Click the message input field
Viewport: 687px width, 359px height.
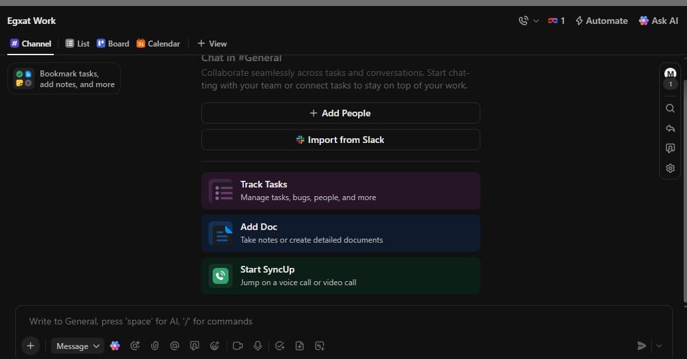click(x=332, y=321)
